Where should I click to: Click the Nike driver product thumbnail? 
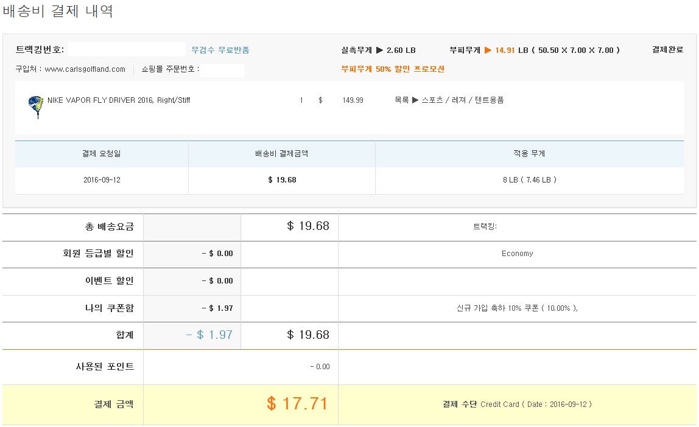[35, 106]
